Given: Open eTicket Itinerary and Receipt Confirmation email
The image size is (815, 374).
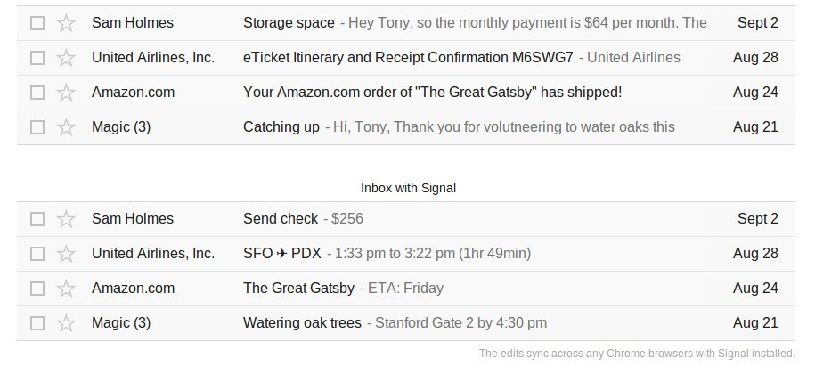Looking at the screenshot, I should click(x=408, y=58).
